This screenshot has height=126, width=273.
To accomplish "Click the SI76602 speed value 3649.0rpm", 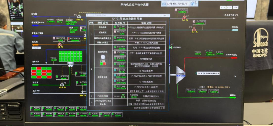I will tap(181, 76).
